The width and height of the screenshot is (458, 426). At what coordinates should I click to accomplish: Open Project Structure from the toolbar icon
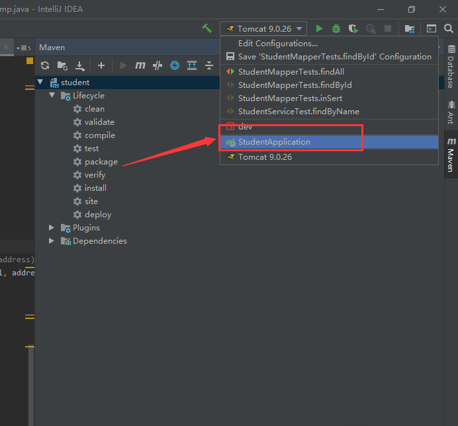[x=410, y=28]
